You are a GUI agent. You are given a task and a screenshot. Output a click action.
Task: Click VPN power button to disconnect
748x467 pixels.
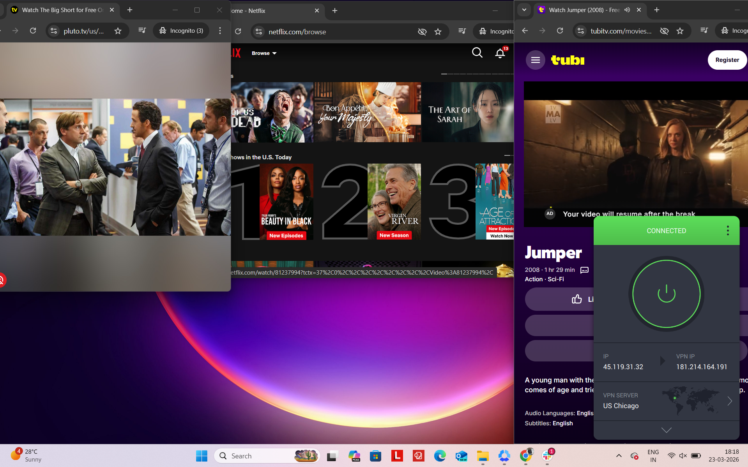[666, 294]
